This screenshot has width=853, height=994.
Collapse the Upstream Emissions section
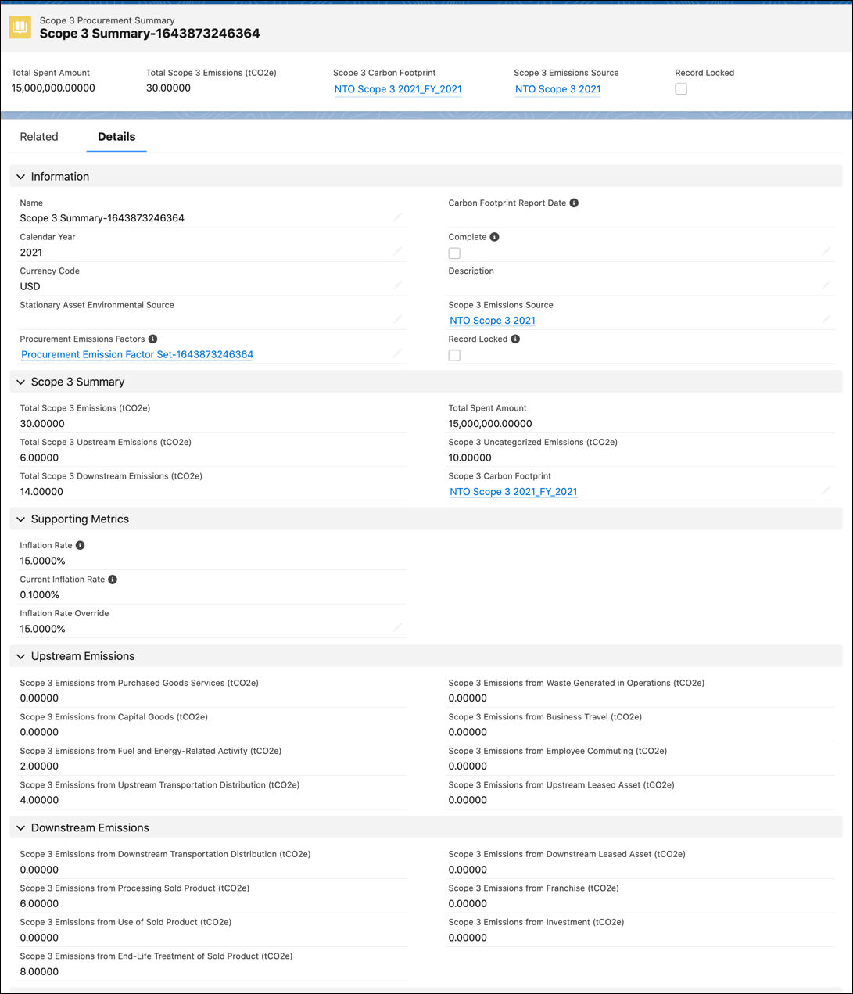(x=21, y=656)
